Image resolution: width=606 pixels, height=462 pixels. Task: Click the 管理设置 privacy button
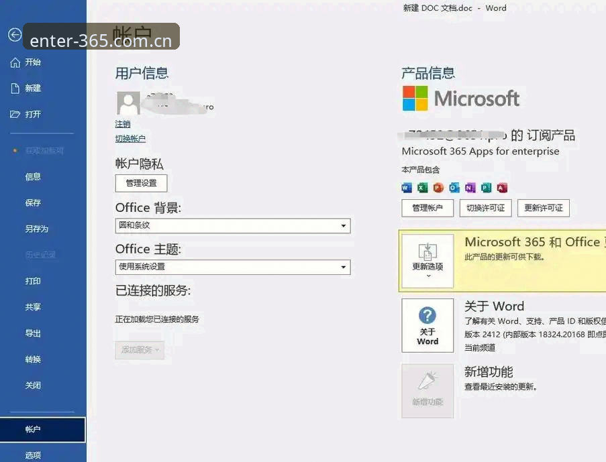[x=141, y=183]
